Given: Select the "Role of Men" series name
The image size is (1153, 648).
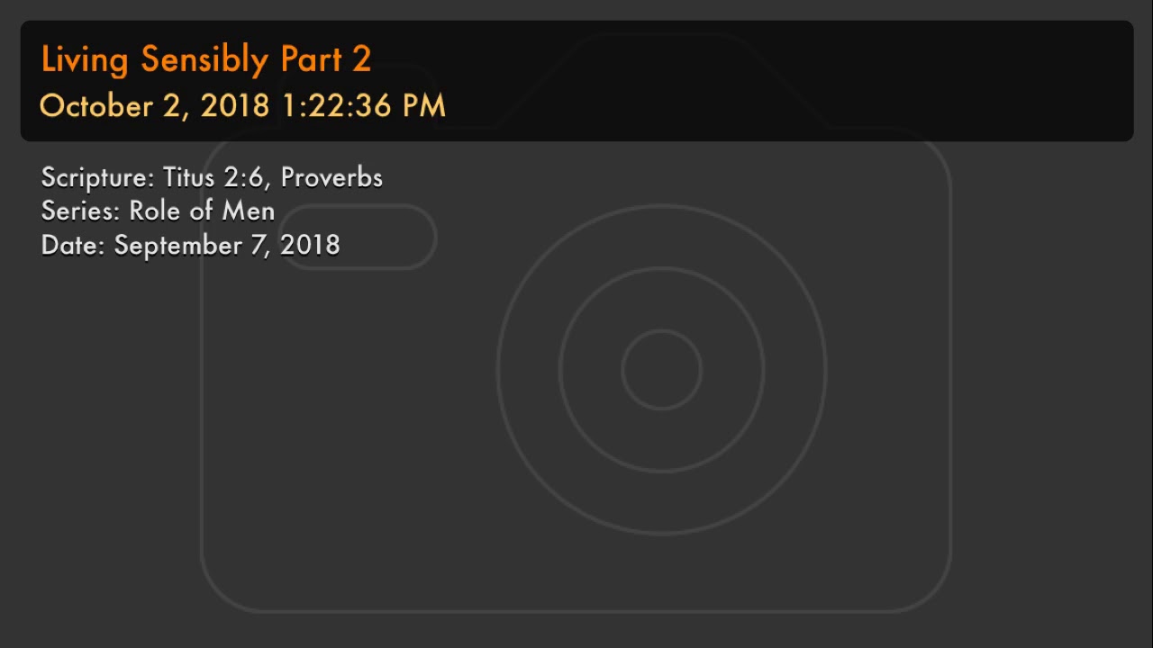Looking at the screenshot, I should click(x=202, y=211).
